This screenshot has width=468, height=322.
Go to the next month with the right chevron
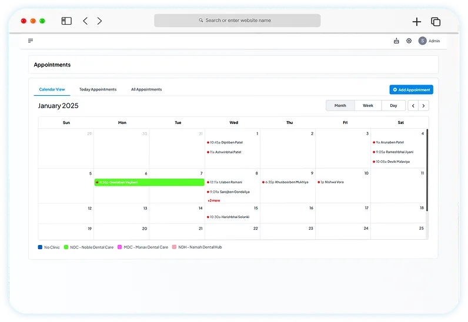[423, 106]
